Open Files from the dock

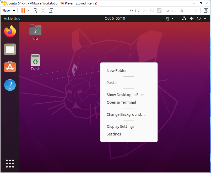[10, 49]
